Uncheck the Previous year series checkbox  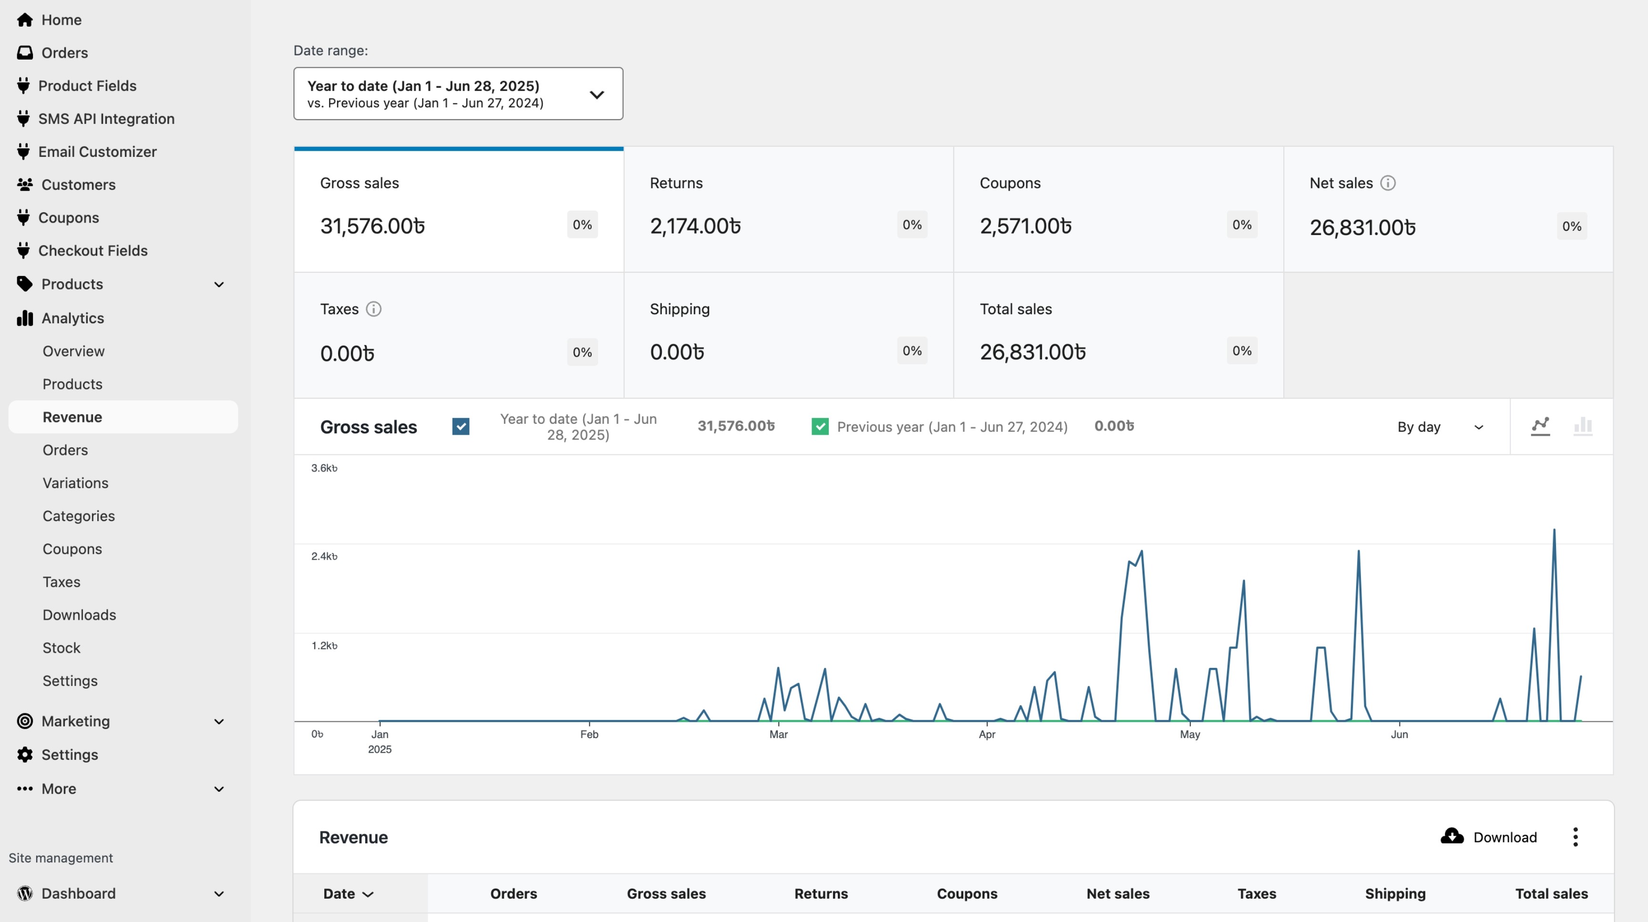(x=820, y=427)
